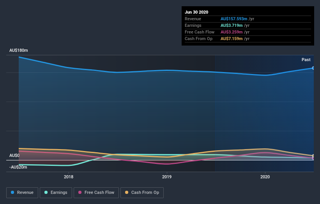
Task: Click the AU$7.159m cash from op value
Action: tap(232, 39)
